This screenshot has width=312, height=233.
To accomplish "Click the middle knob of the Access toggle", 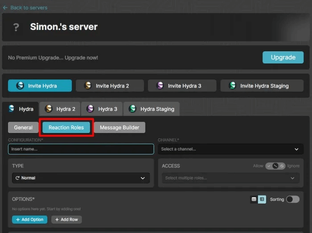I will pyautogui.click(x=275, y=166).
